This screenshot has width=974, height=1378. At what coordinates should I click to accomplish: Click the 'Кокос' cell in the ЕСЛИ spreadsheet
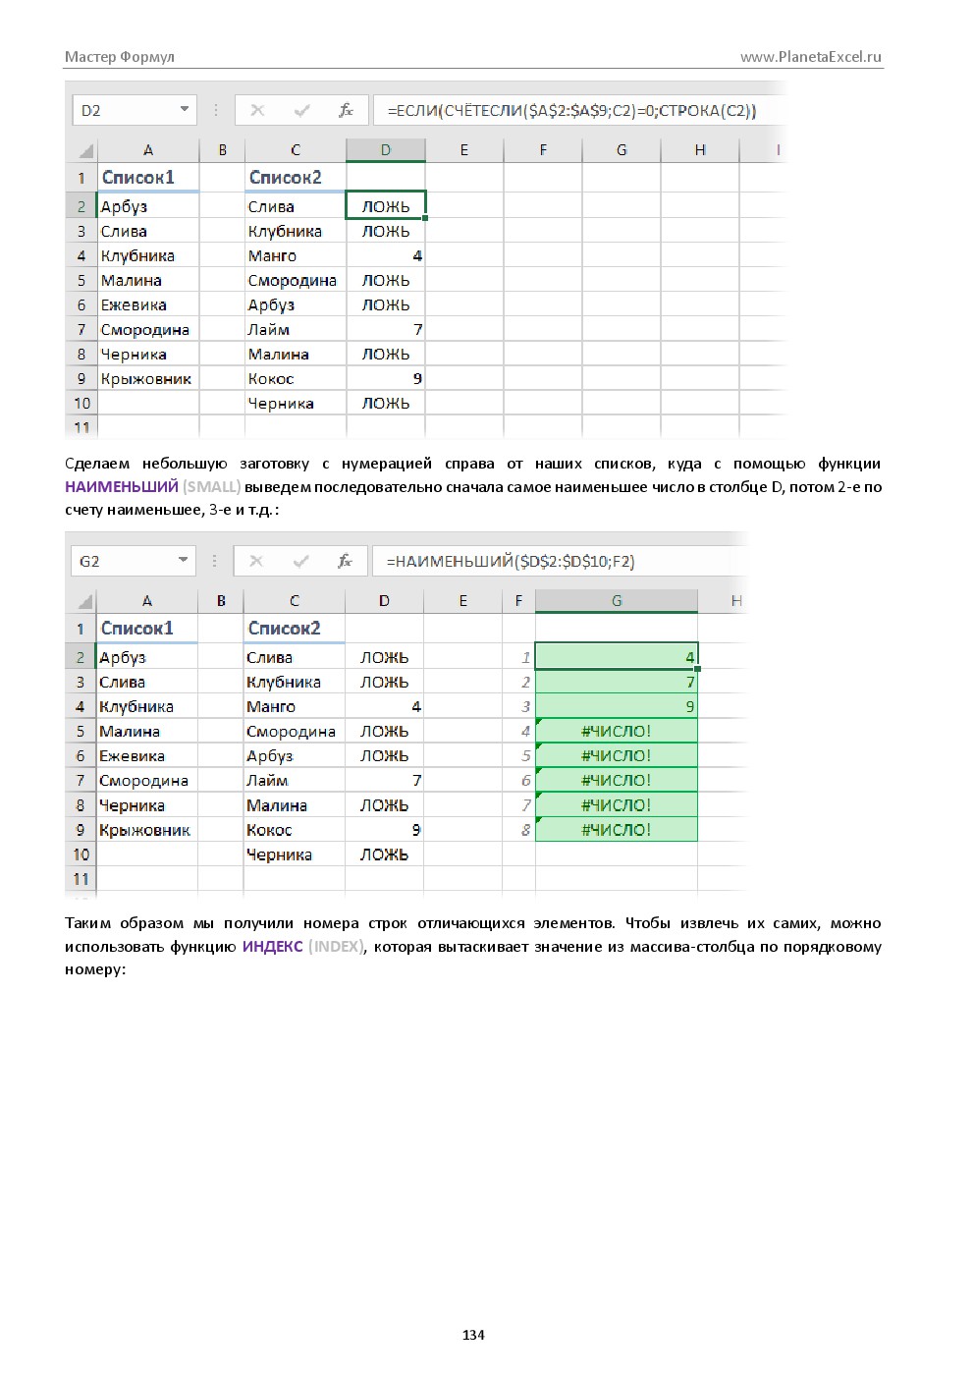[x=296, y=378]
